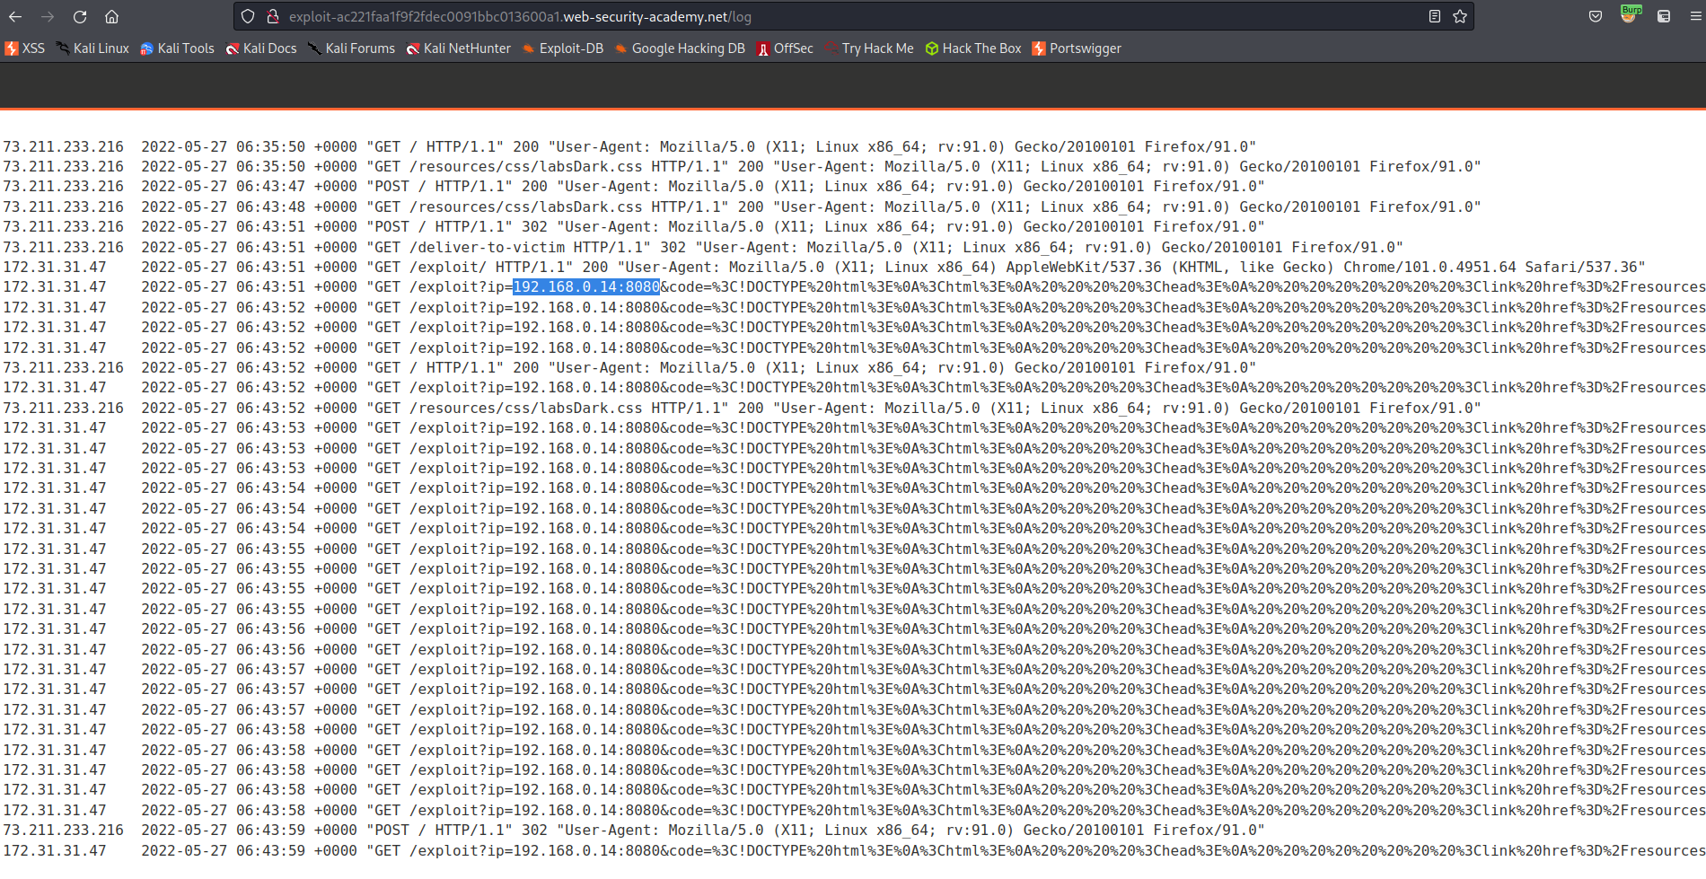
Task: Open the Kali Docs bookmark
Action: [x=261, y=48]
